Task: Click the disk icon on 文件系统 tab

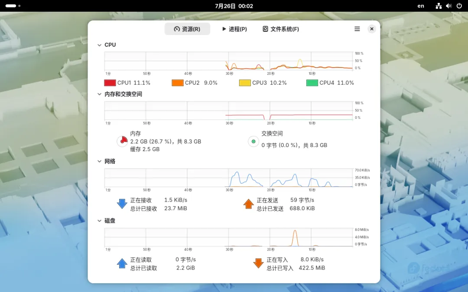Action: pyautogui.click(x=265, y=29)
